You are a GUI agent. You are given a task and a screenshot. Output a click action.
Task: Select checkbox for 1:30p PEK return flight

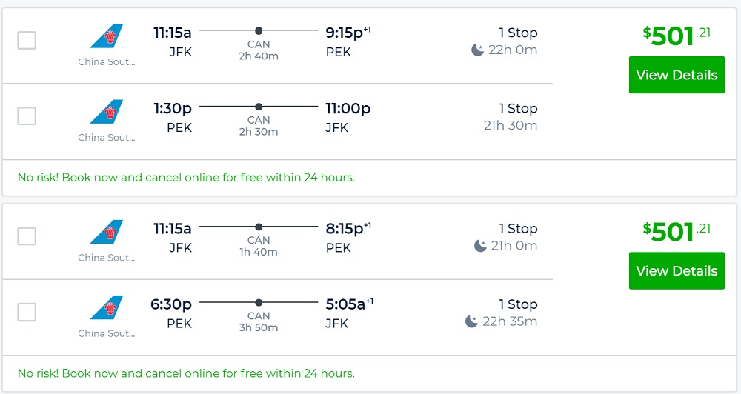coord(27,116)
